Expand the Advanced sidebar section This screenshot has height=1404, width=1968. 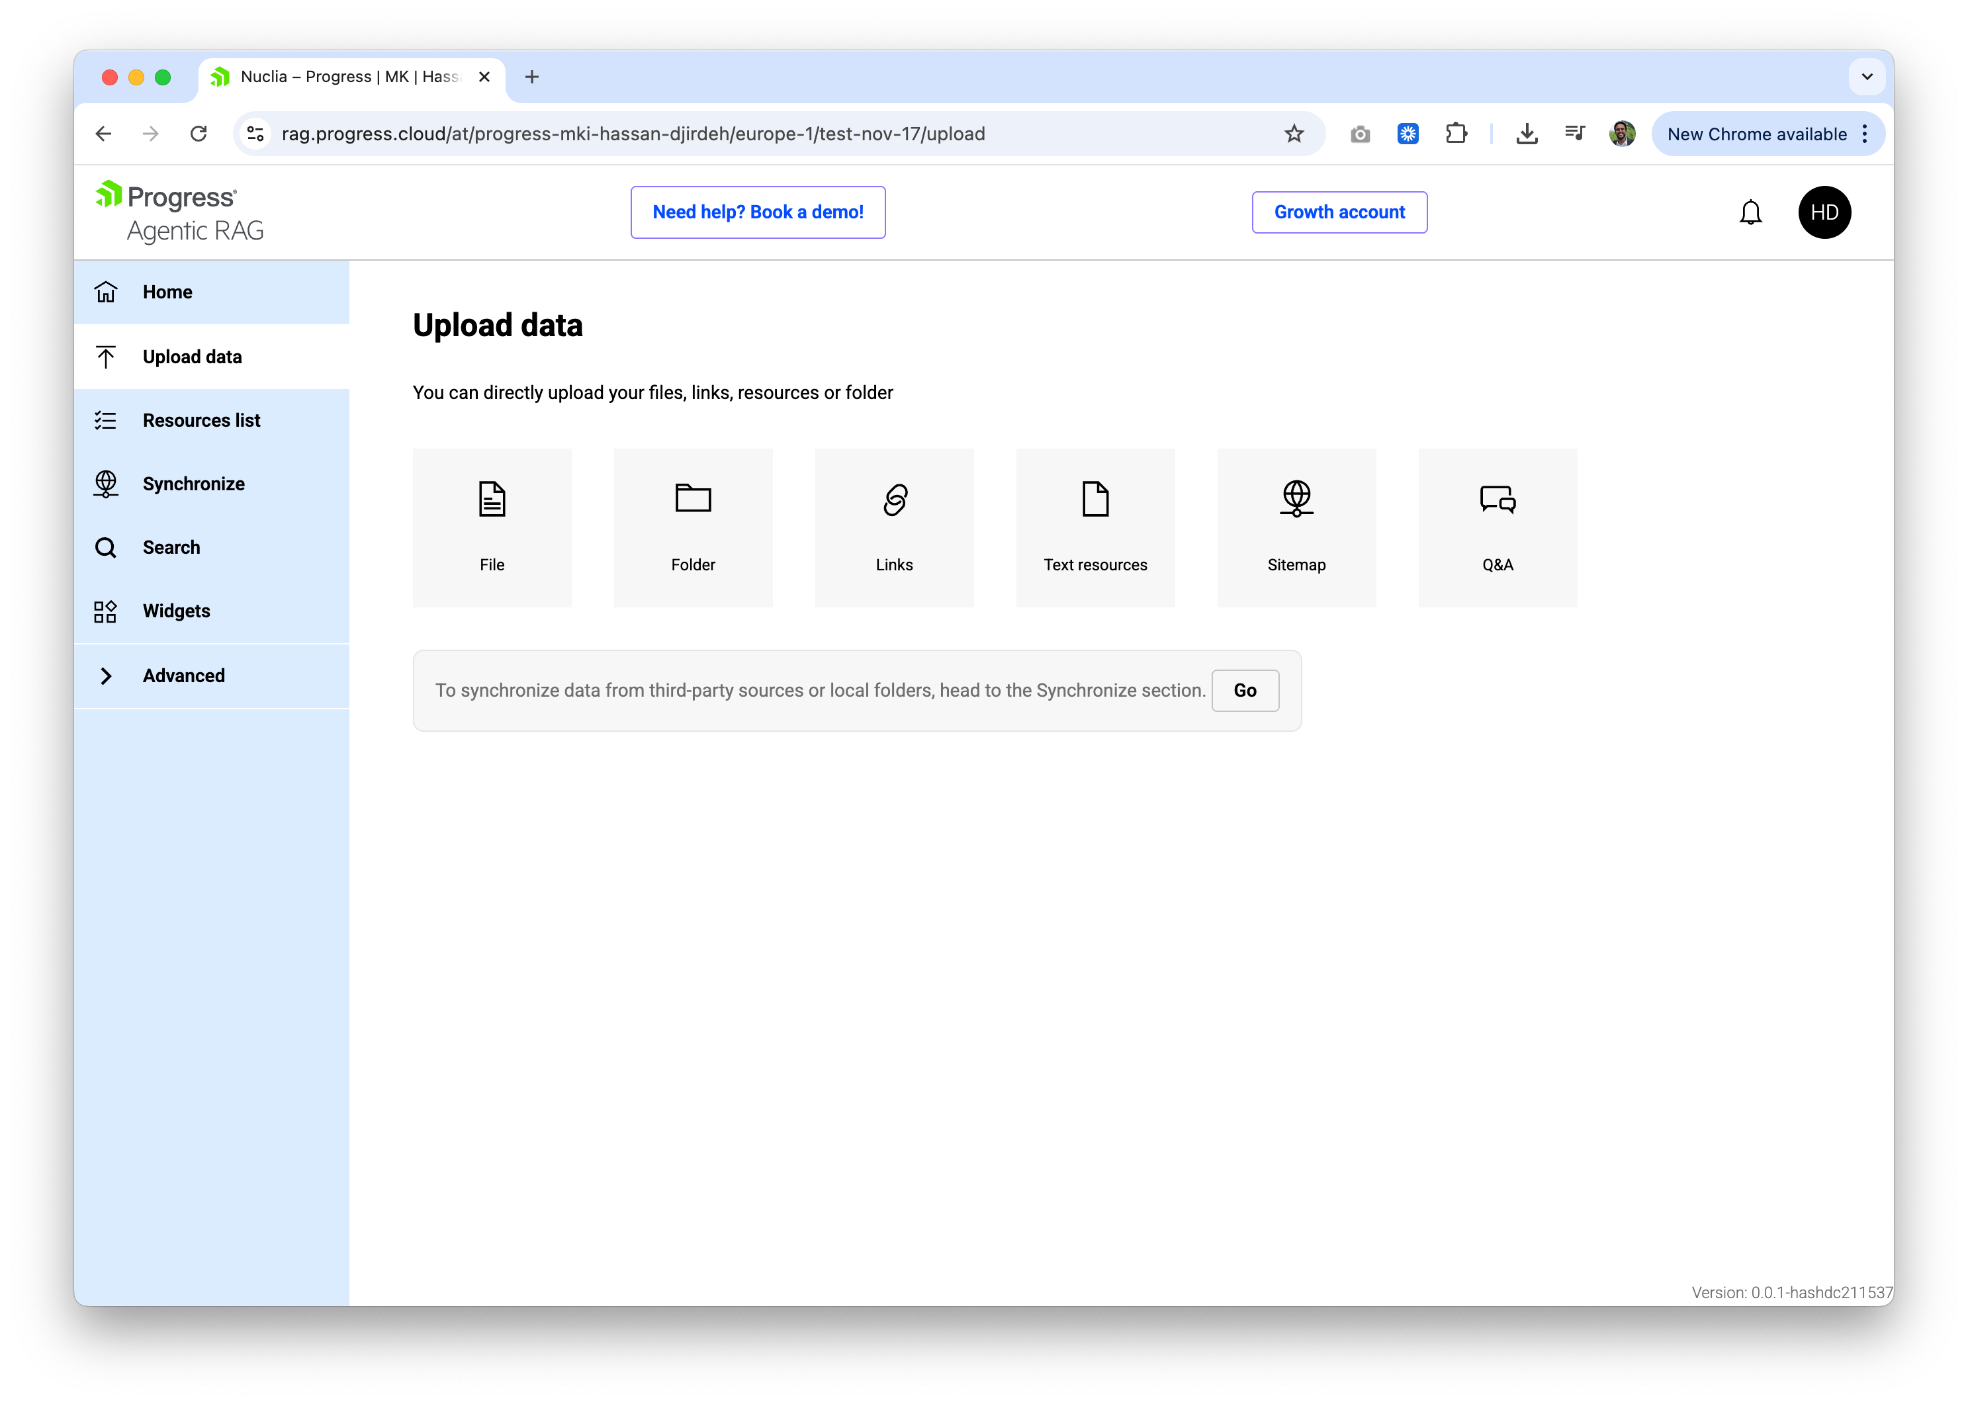[183, 675]
